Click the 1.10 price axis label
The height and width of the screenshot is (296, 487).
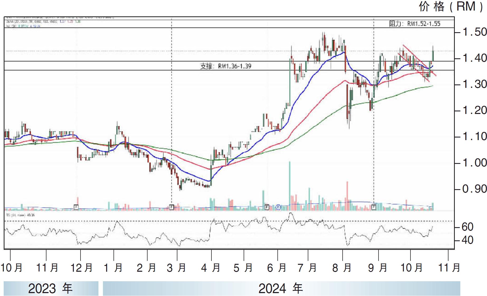click(x=475, y=136)
